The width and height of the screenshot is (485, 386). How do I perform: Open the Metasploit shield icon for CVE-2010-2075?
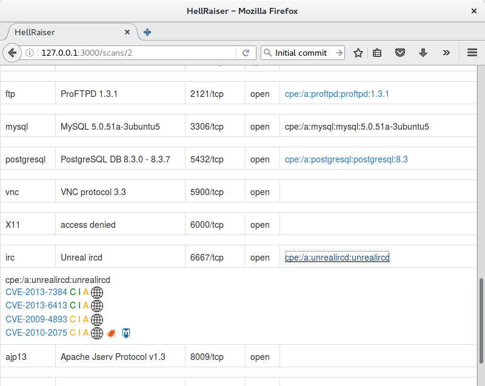click(126, 333)
